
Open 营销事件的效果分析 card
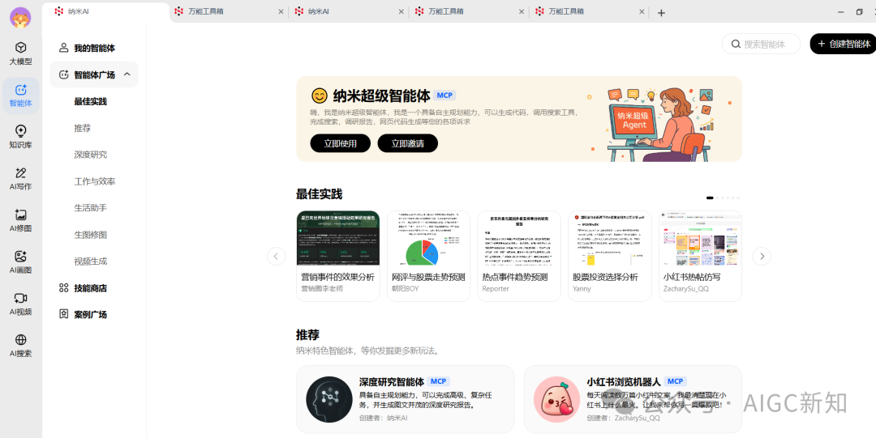[338, 256]
